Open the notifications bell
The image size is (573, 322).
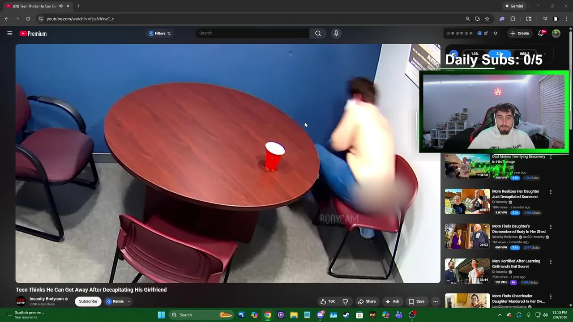[x=541, y=34]
